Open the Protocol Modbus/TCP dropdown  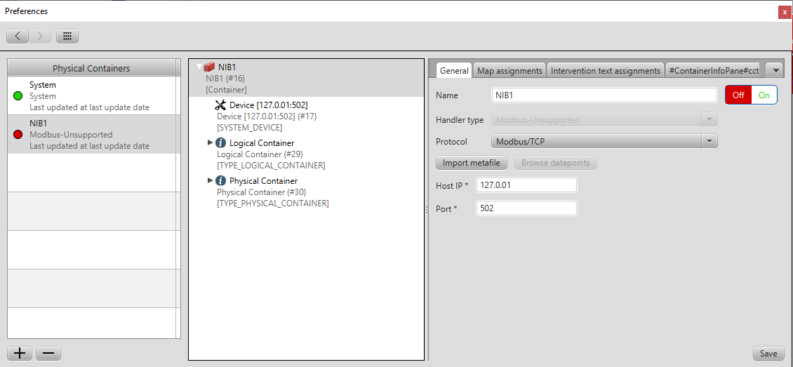tap(604, 142)
